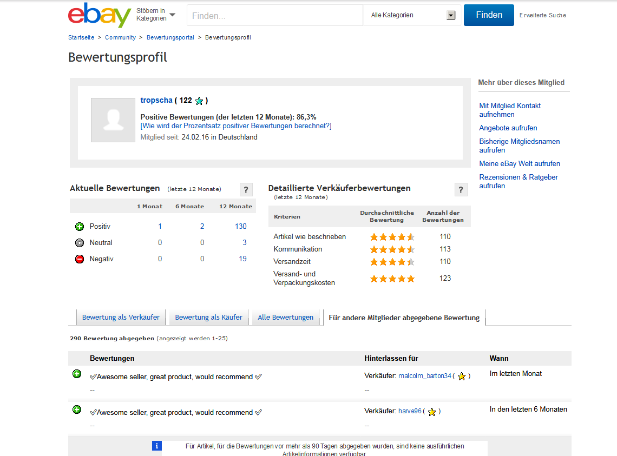Switch to Bewertung als Käufer tab

208,318
